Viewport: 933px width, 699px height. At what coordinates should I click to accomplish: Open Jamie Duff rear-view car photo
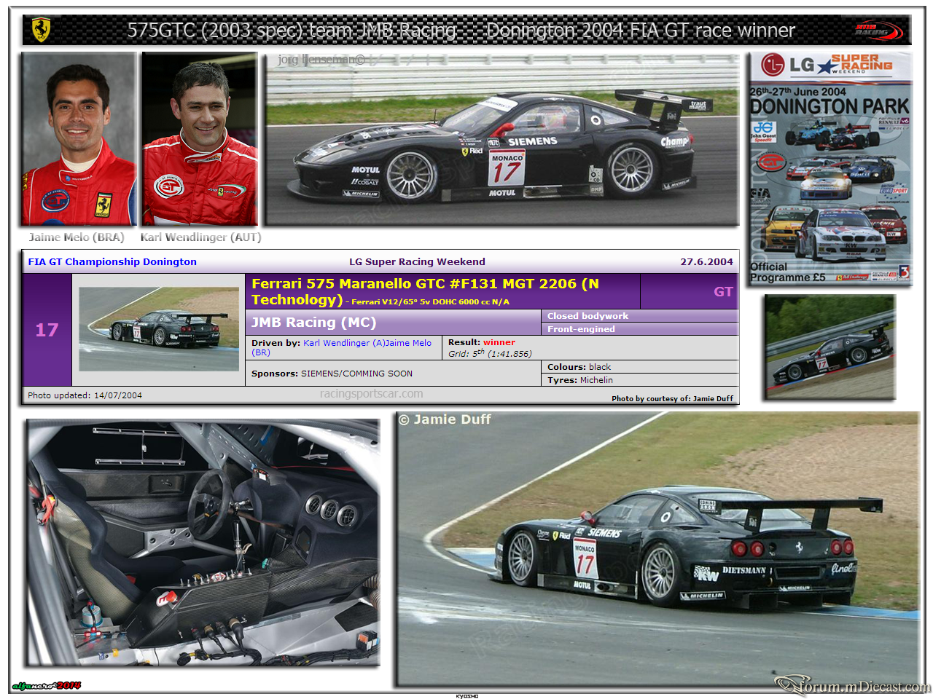(658, 549)
